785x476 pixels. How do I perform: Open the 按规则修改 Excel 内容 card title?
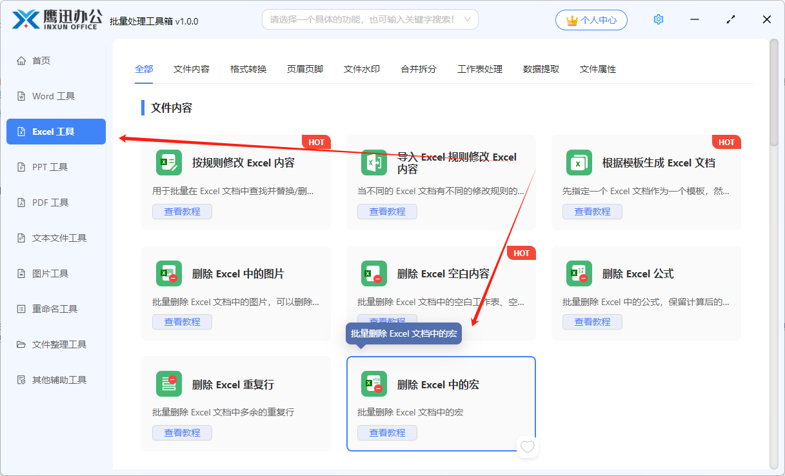tap(243, 163)
